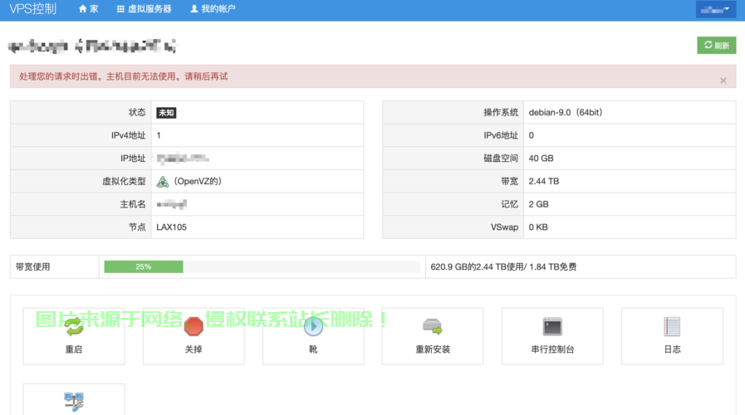Open the 日志 log notebook icon

[672, 326]
